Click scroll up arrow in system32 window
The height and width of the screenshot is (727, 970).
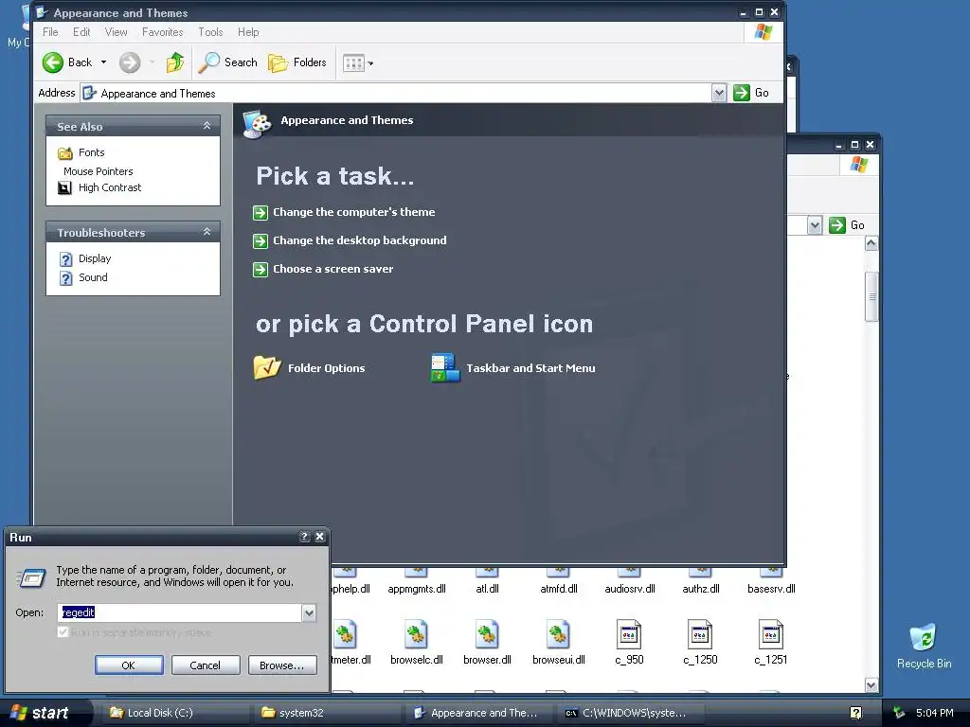tap(871, 243)
